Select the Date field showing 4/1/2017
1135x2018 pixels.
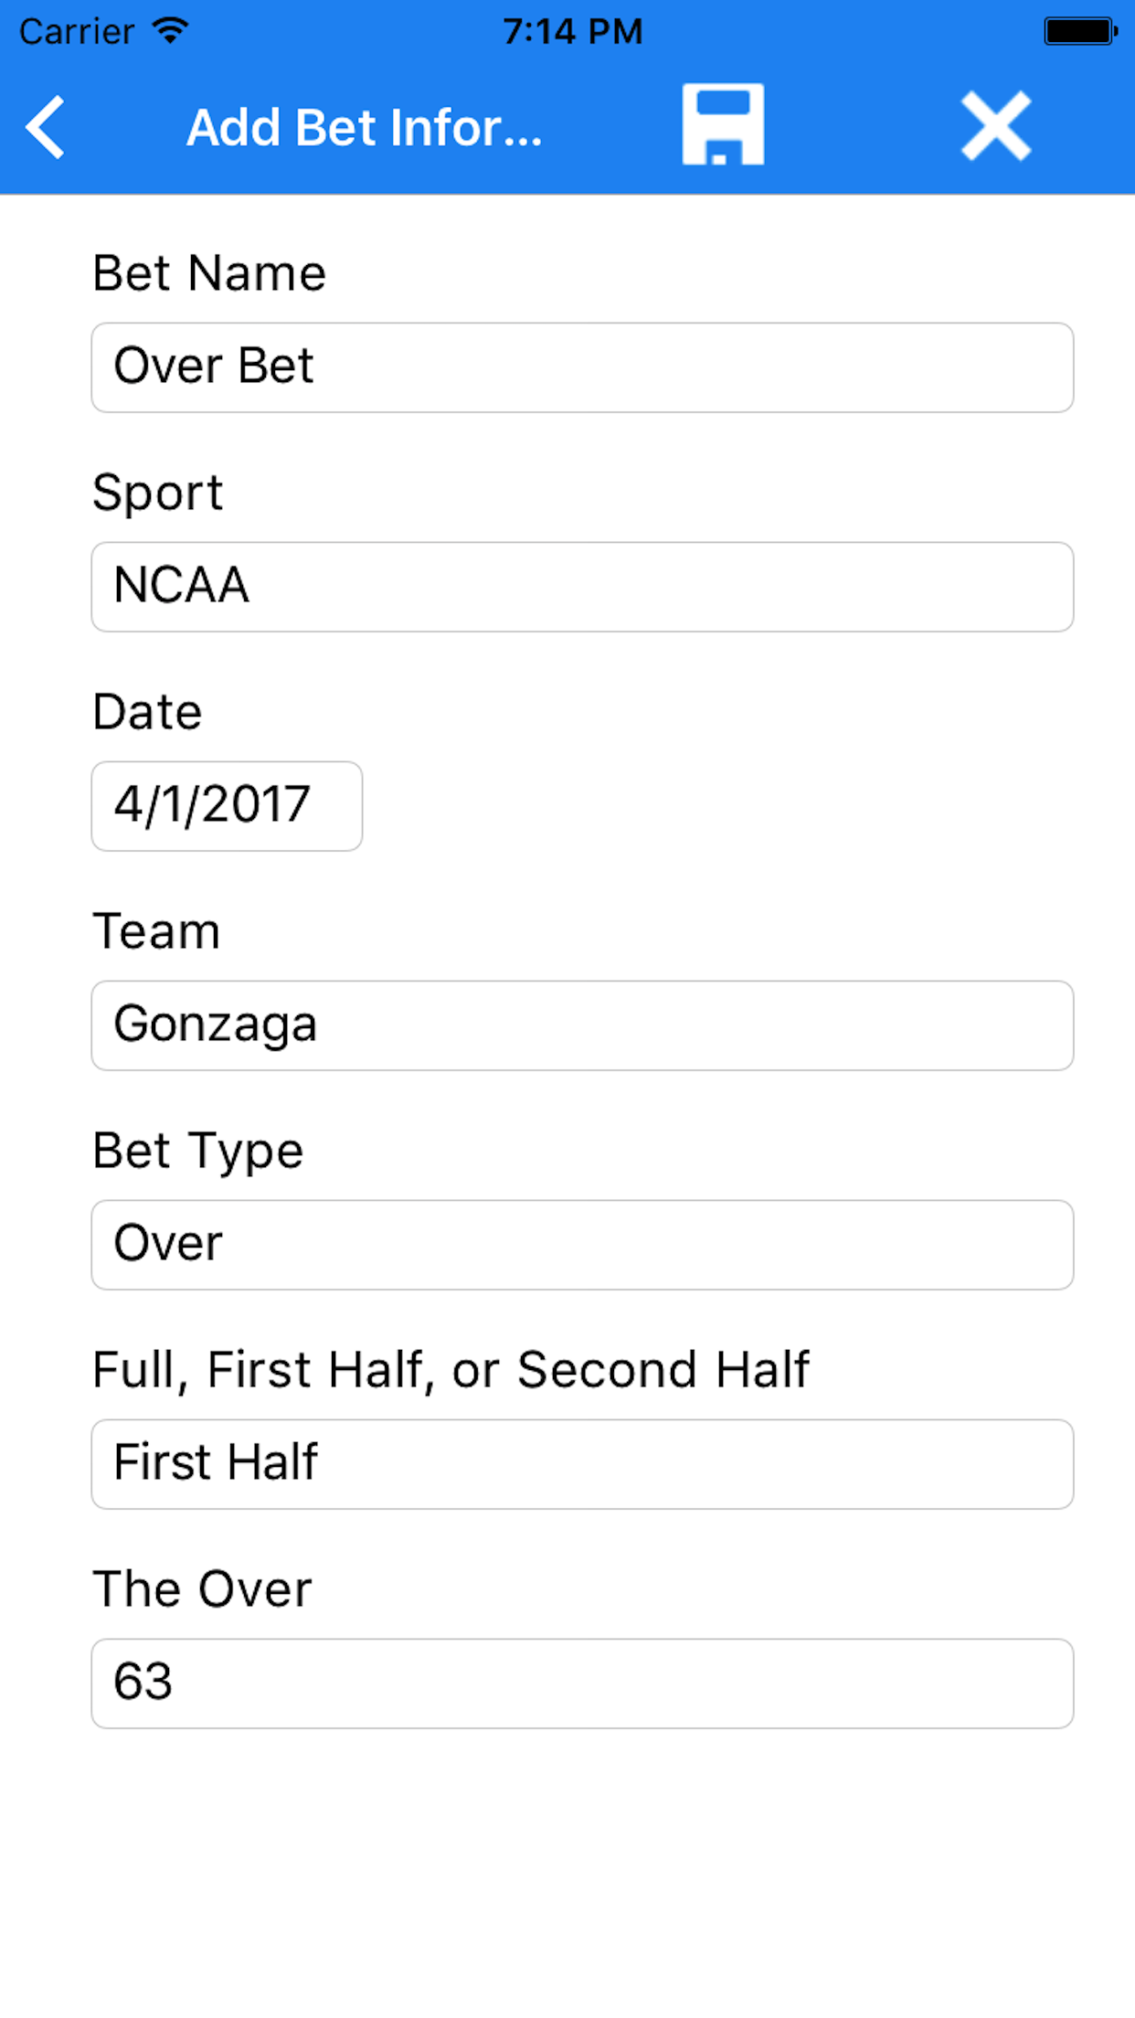tap(227, 806)
